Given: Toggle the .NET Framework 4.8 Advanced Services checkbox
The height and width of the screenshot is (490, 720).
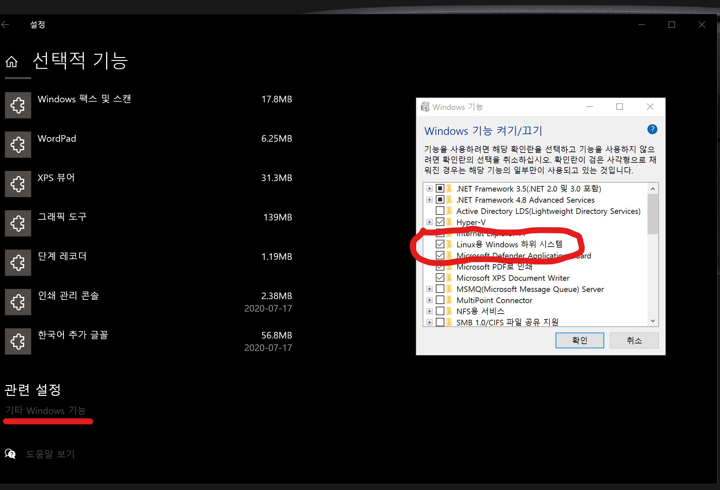Looking at the screenshot, I should pyautogui.click(x=440, y=200).
